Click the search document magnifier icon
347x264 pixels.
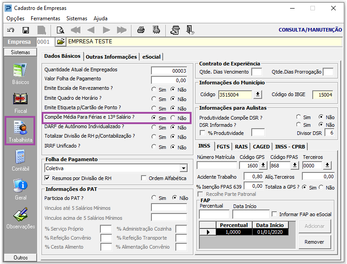[60, 30]
